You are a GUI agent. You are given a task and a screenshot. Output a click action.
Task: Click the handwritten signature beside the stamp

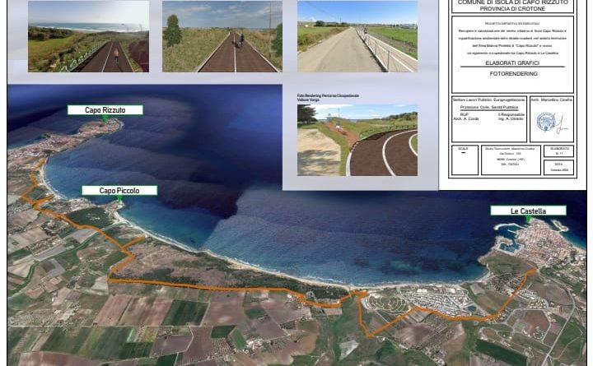tap(562, 124)
